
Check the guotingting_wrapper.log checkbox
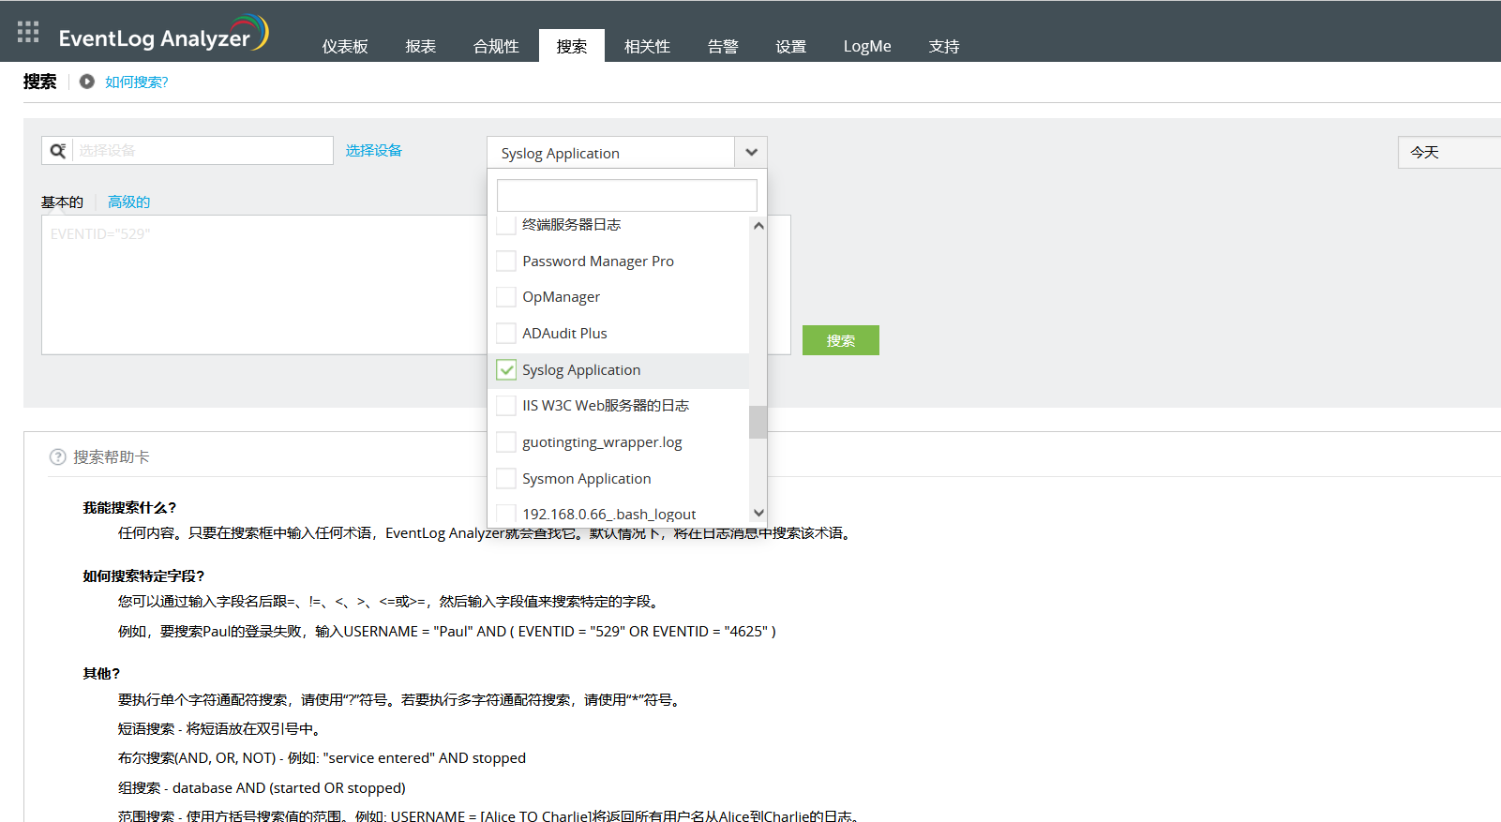pyautogui.click(x=506, y=442)
